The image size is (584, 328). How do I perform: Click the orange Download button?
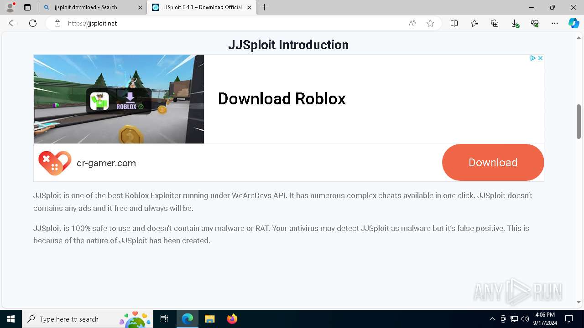point(493,163)
